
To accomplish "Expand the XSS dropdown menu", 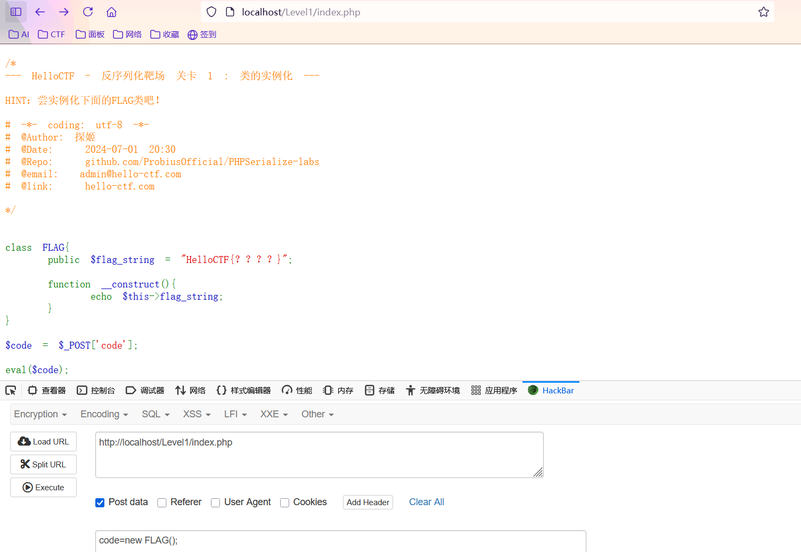I will coord(197,414).
